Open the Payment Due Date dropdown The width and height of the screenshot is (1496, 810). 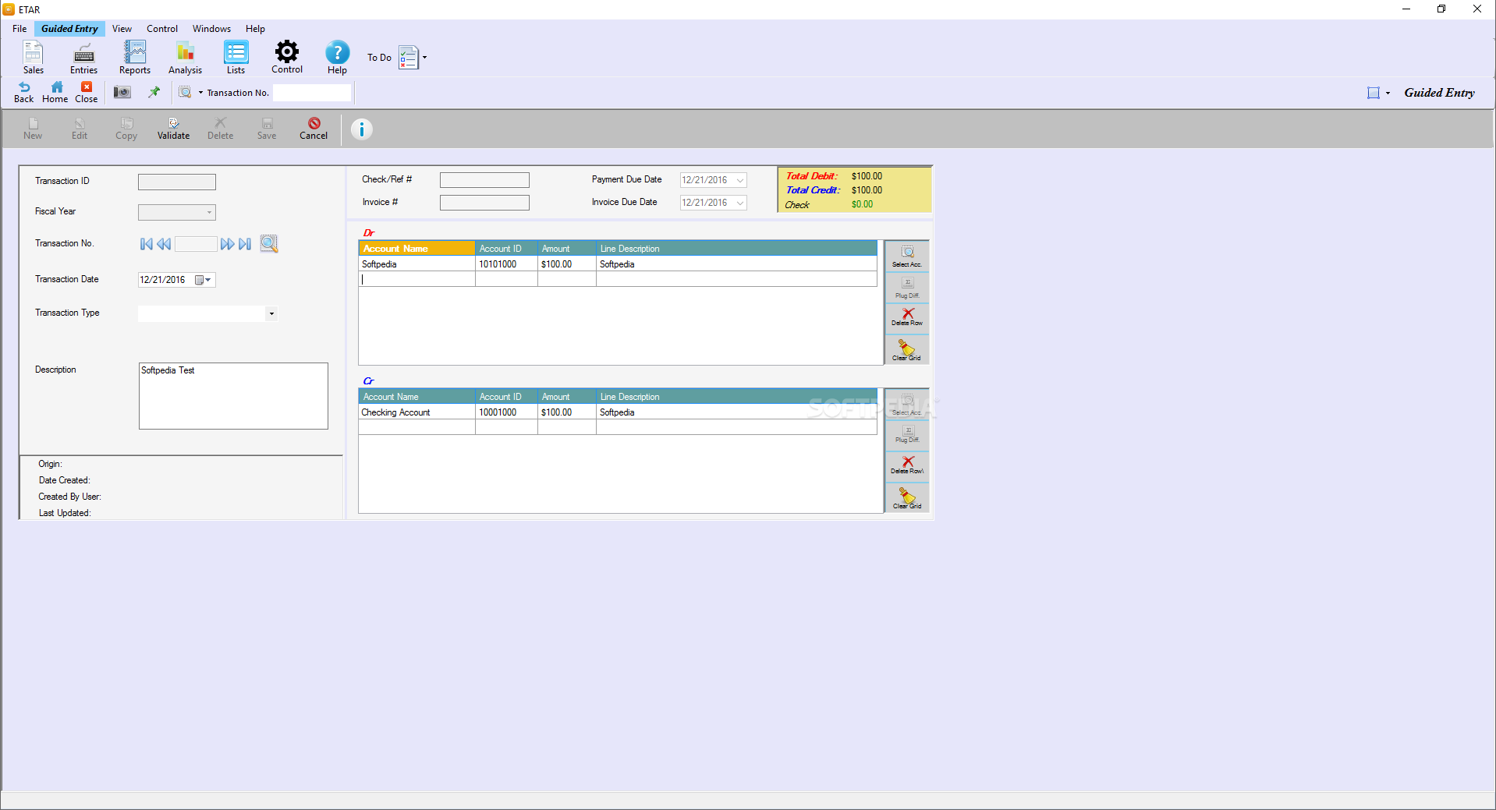[739, 180]
